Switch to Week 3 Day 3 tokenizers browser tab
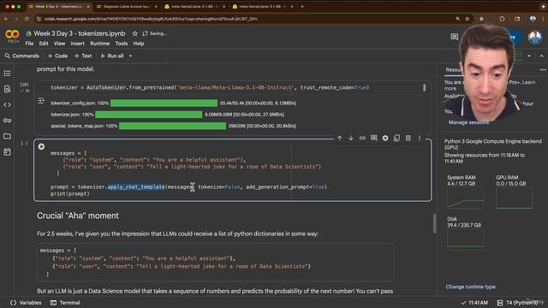This screenshot has width=548, height=308. pyautogui.click(x=58, y=6)
